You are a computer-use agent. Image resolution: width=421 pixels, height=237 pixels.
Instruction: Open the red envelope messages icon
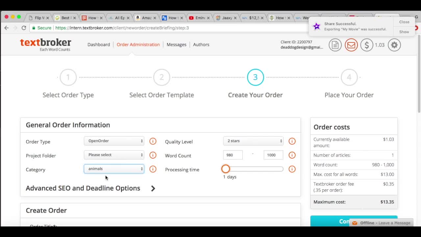click(x=351, y=45)
